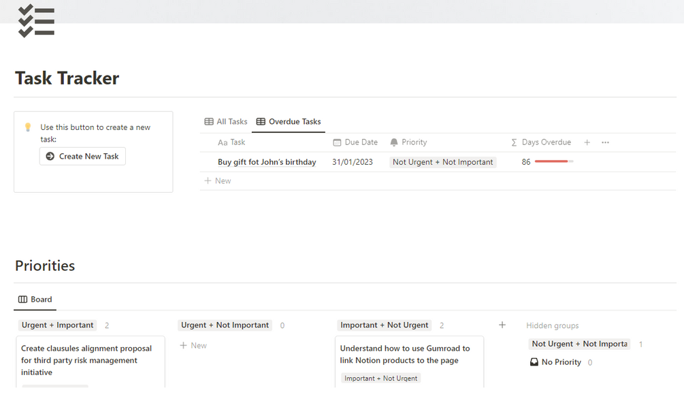Image resolution: width=684 pixels, height=420 pixels.
Task: Click the Due Date column header
Action: click(355, 142)
